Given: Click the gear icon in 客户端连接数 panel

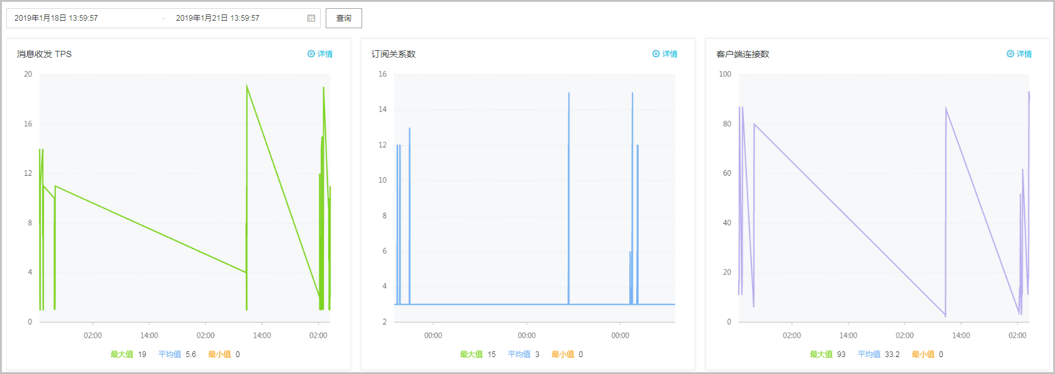Looking at the screenshot, I should click(x=1010, y=54).
